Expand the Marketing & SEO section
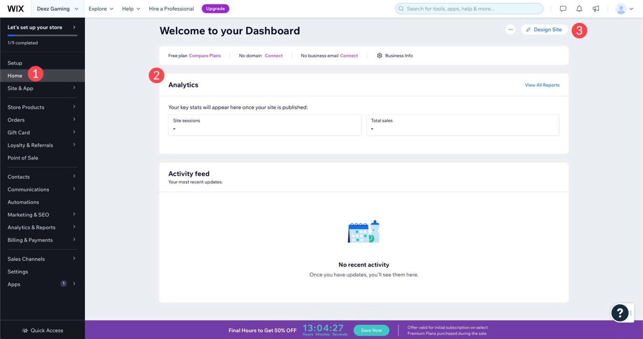This screenshot has height=339, width=643. 28,215
